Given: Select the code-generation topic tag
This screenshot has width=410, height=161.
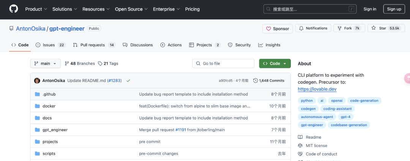Looking at the screenshot, I should tap(364, 101).
